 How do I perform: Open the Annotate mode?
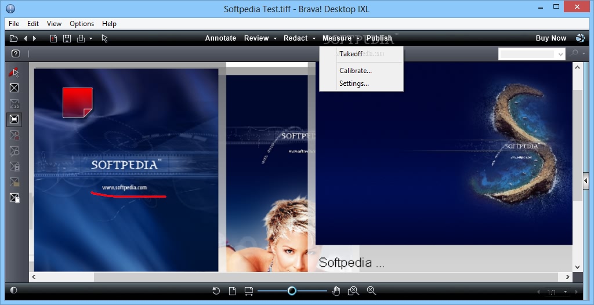(x=220, y=38)
